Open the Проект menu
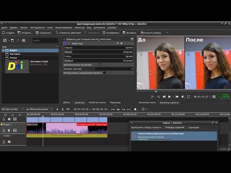The image size is (231, 173). [24, 27]
